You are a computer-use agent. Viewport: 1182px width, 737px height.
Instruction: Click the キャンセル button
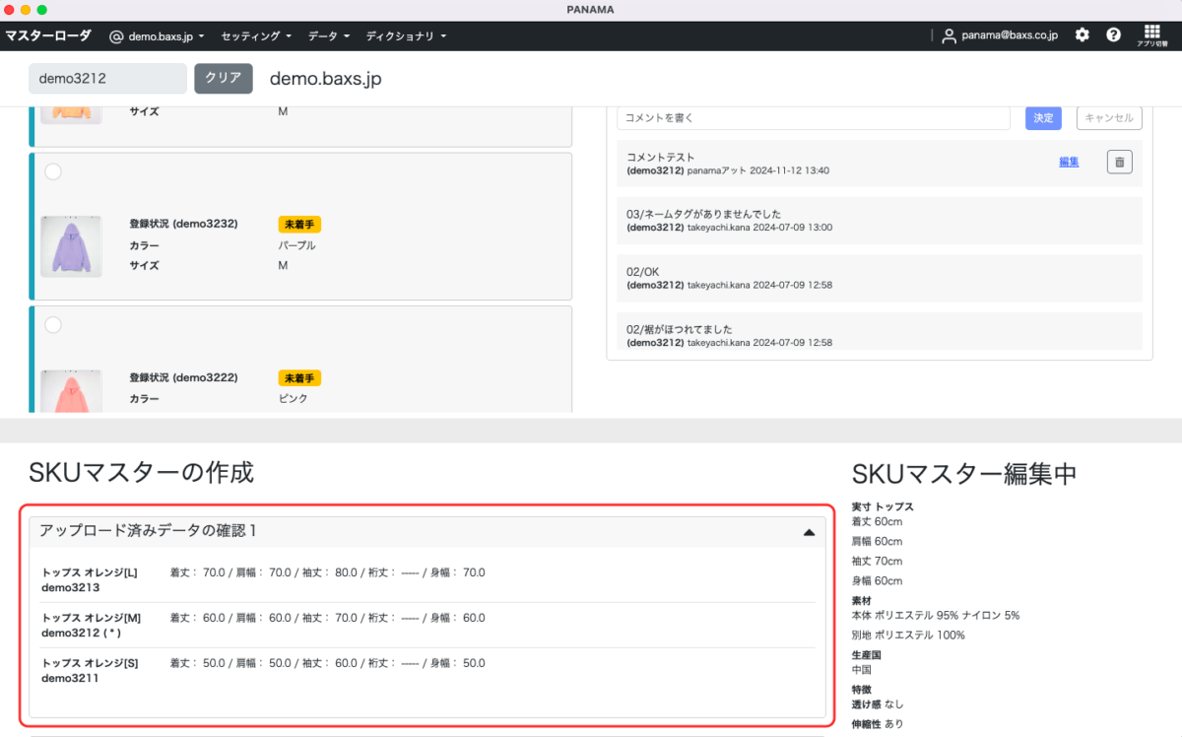click(1109, 118)
